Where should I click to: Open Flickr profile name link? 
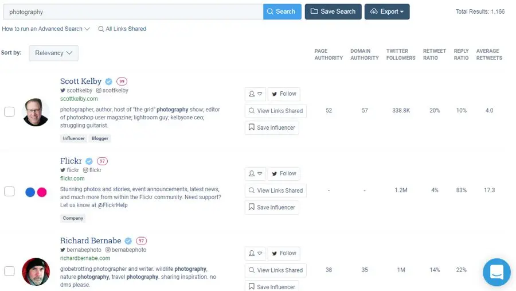point(71,161)
